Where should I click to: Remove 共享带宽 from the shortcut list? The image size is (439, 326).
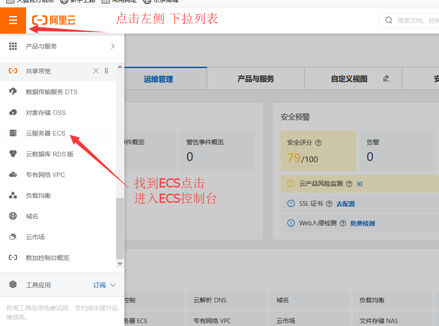(x=96, y=71)
